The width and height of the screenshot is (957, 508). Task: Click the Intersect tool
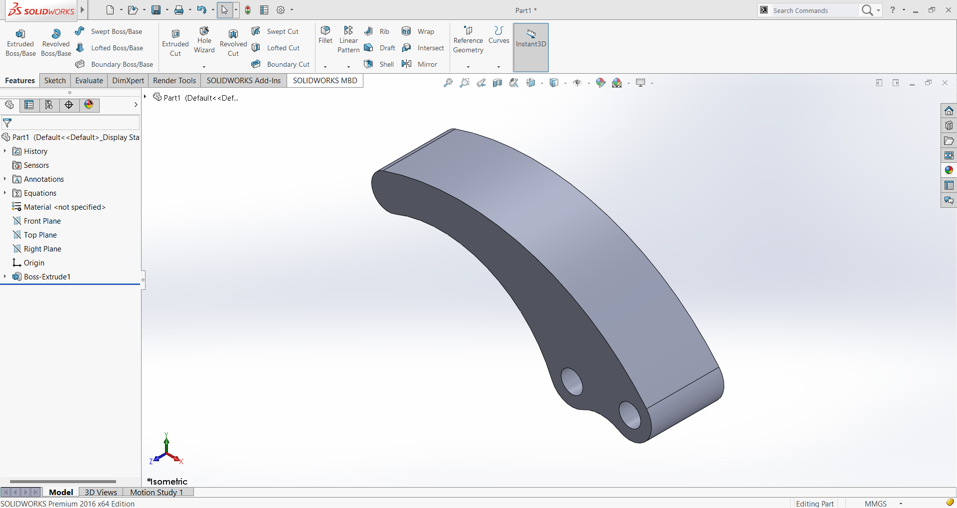(423, 48)
